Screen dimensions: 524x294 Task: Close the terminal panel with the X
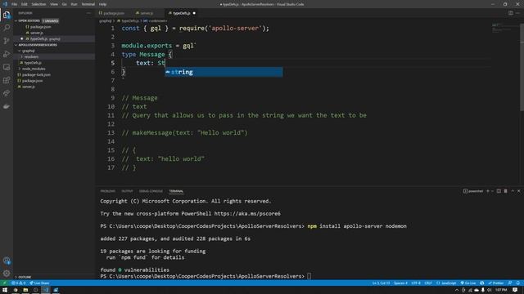519,191
